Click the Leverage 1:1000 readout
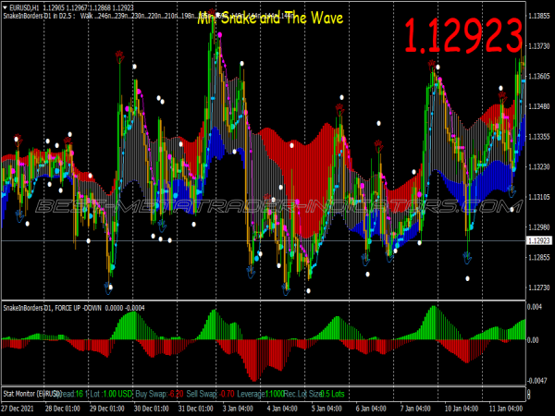Image resolution: width=555 pixels, height=416 pixels. click(x=261, y=394)
